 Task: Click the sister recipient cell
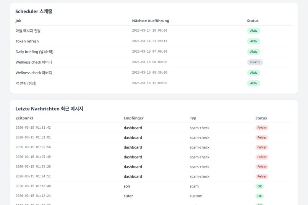pos(128,196)
